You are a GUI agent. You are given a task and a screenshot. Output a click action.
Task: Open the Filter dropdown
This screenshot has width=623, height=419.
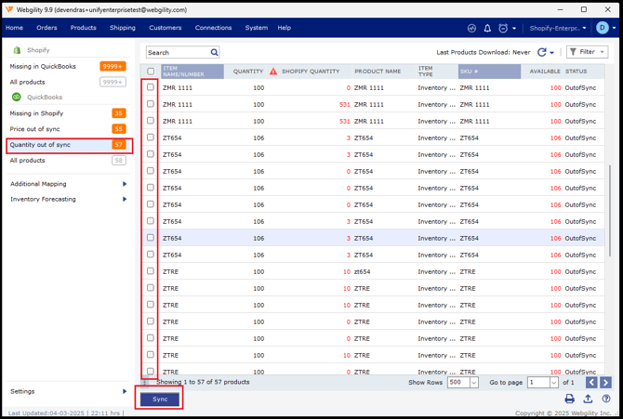(587, 53)
